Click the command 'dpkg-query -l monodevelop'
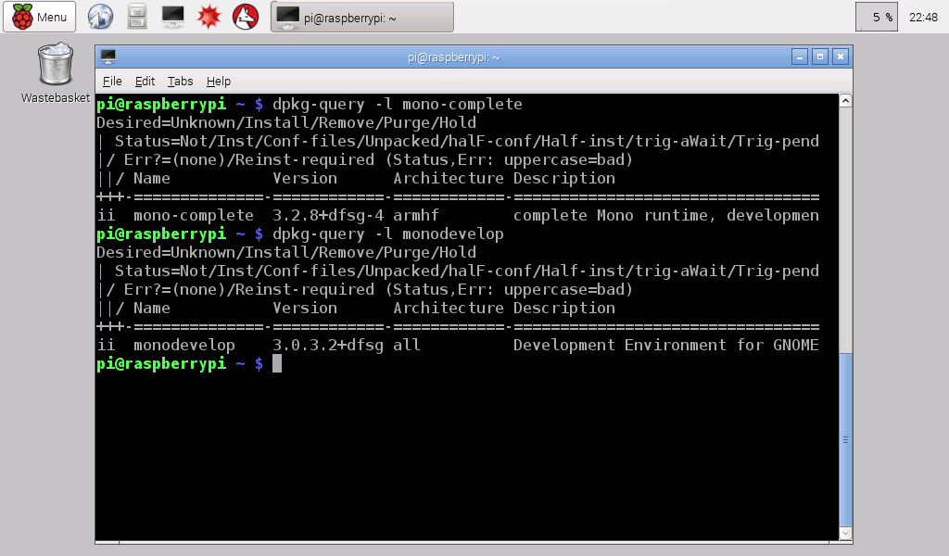Viewport: 949px width, 556px height. [x=388, y=234]
